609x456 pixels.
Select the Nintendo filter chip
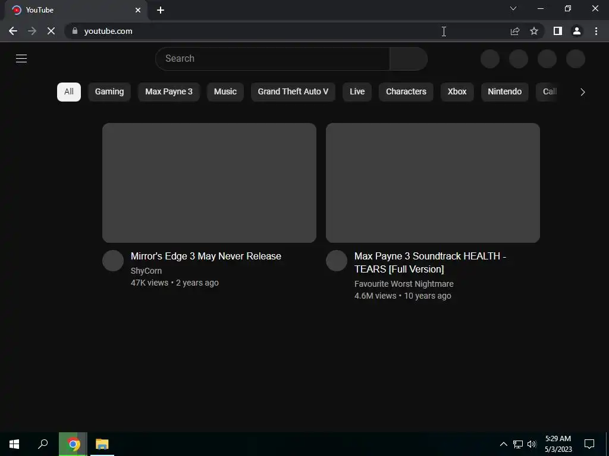(x=505, y=92)
